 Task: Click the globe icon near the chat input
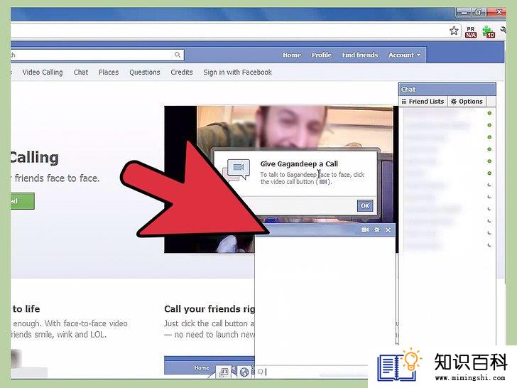tap(244, 372)
